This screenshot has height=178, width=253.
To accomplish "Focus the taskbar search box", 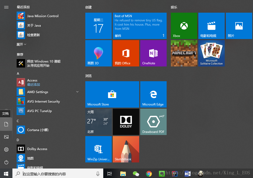I will point(58,174).
